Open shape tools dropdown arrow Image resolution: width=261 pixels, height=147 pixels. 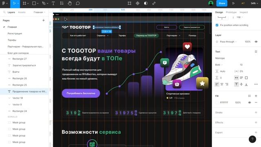[x=38, y=4]
